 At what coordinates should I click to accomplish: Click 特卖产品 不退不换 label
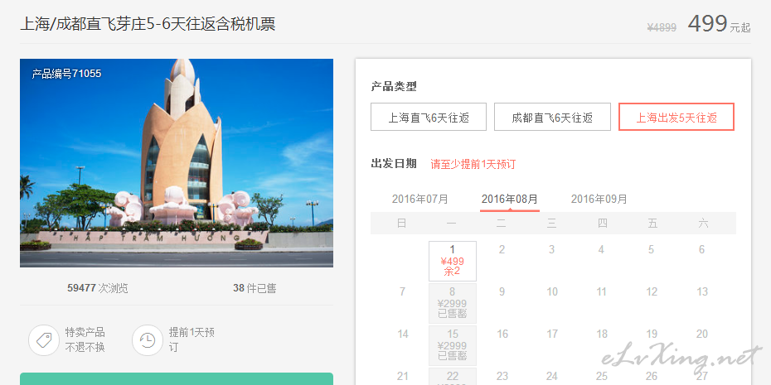(x=85, y=339)
